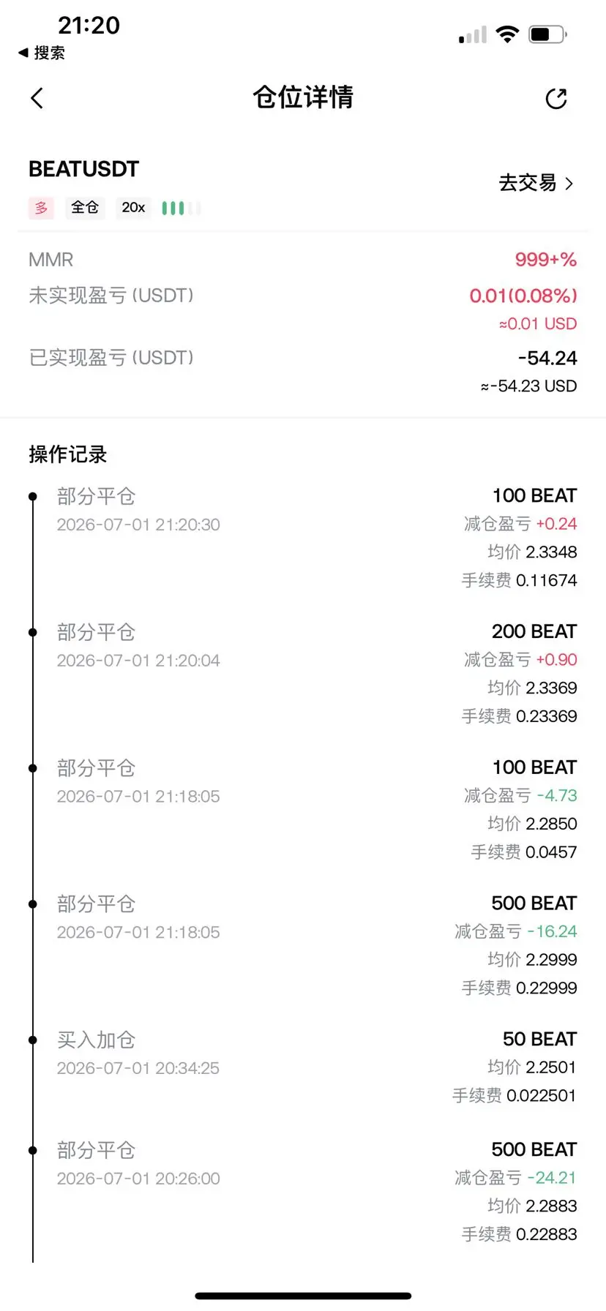Tap the MMR 999+% value
The image size is (606, 1311).
coord(545,260)
